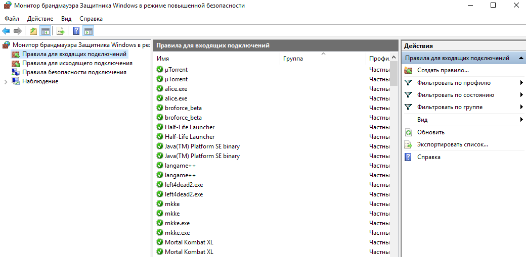Select Правила для исходящего подключения tree item

tap(77, 63)
